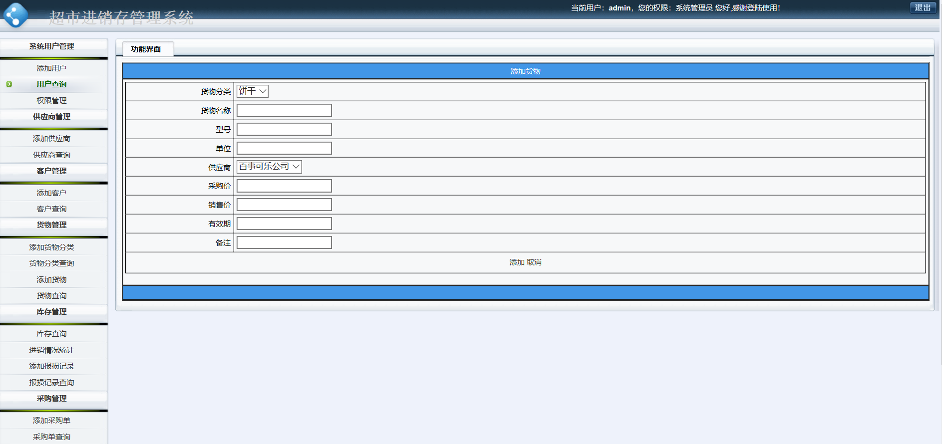Open 报损记录查询 in the sidebar
Viewport: 942px width, 444px height.
(x=51, y=383)
